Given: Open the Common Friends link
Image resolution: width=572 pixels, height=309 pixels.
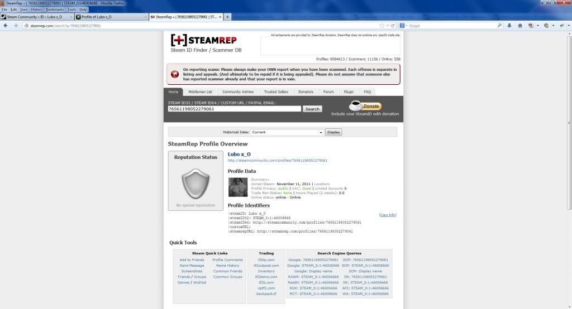Looking at the screenshot, I should 228,271.
